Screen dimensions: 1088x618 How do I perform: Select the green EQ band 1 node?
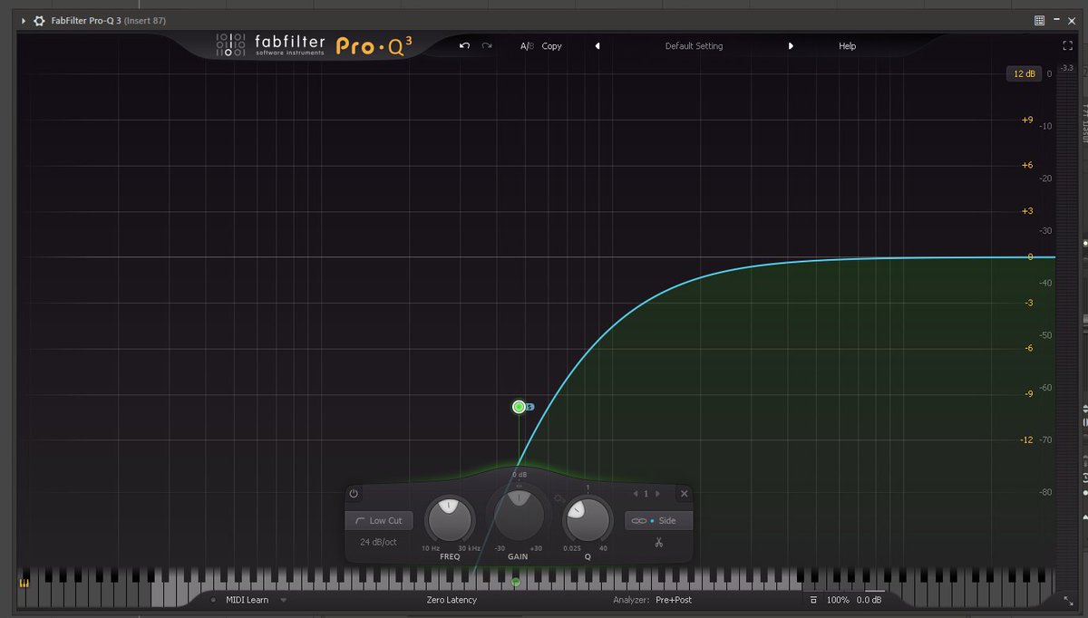coord(519,407)
